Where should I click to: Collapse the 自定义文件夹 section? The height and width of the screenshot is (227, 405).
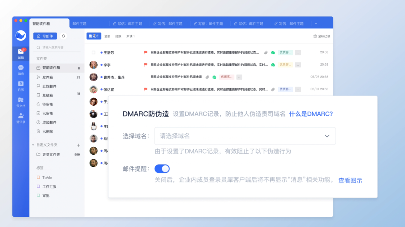click(33, 145)
